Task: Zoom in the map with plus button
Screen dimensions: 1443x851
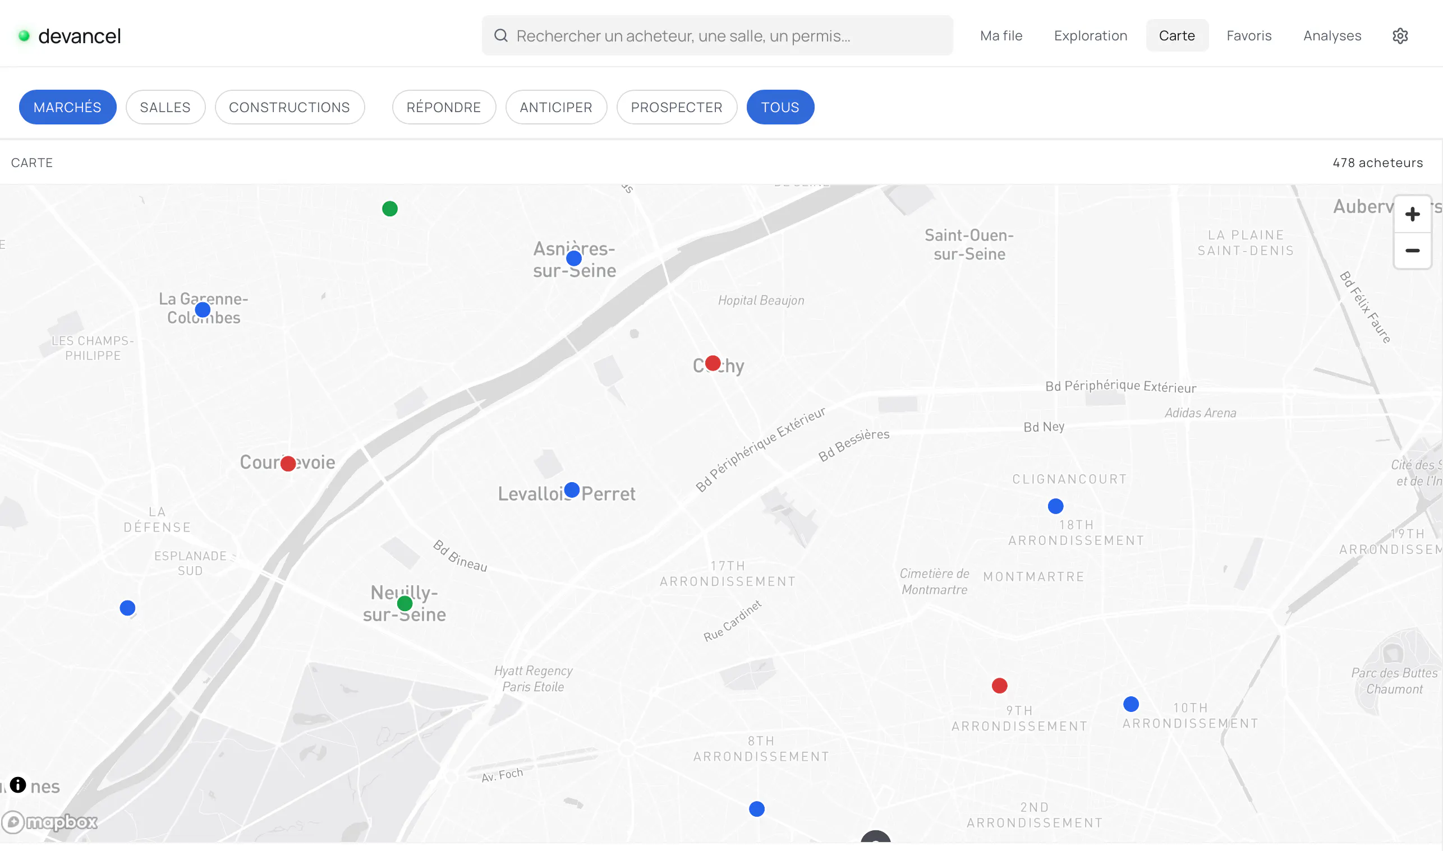Action: 1412,215
